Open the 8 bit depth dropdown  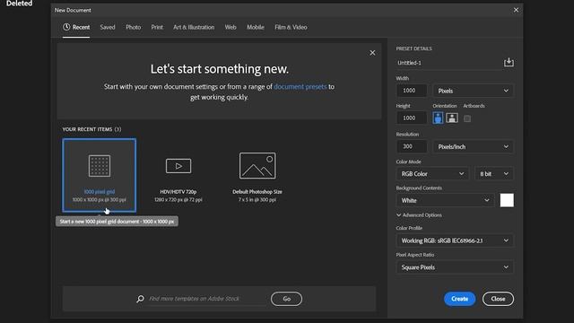point(494,173)
